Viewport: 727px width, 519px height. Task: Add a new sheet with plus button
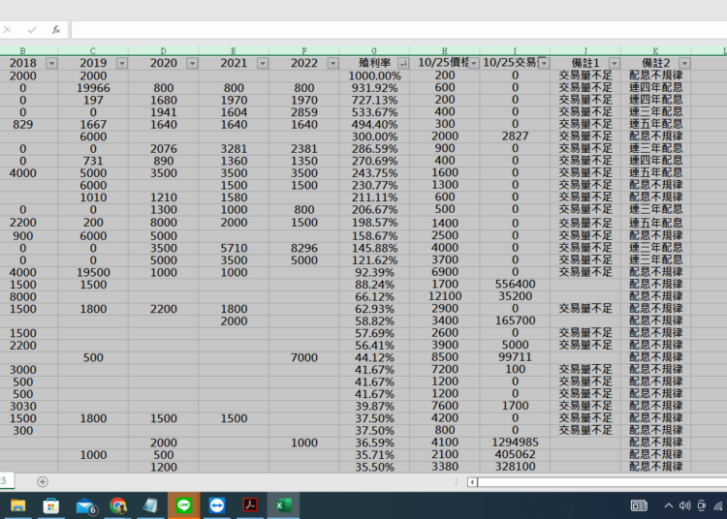point(42,481)
